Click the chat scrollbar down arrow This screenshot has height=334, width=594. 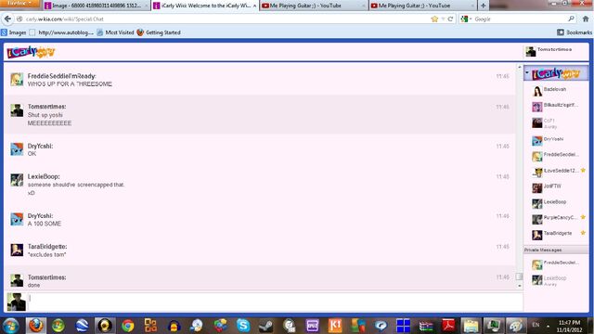click(x=520, y=287)
